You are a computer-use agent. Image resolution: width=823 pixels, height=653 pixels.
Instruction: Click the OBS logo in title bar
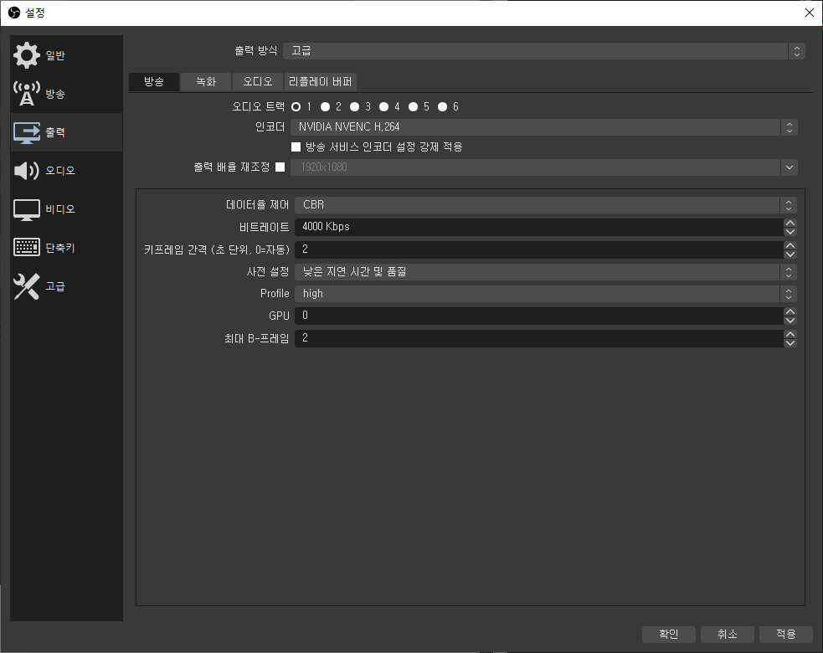14,13
